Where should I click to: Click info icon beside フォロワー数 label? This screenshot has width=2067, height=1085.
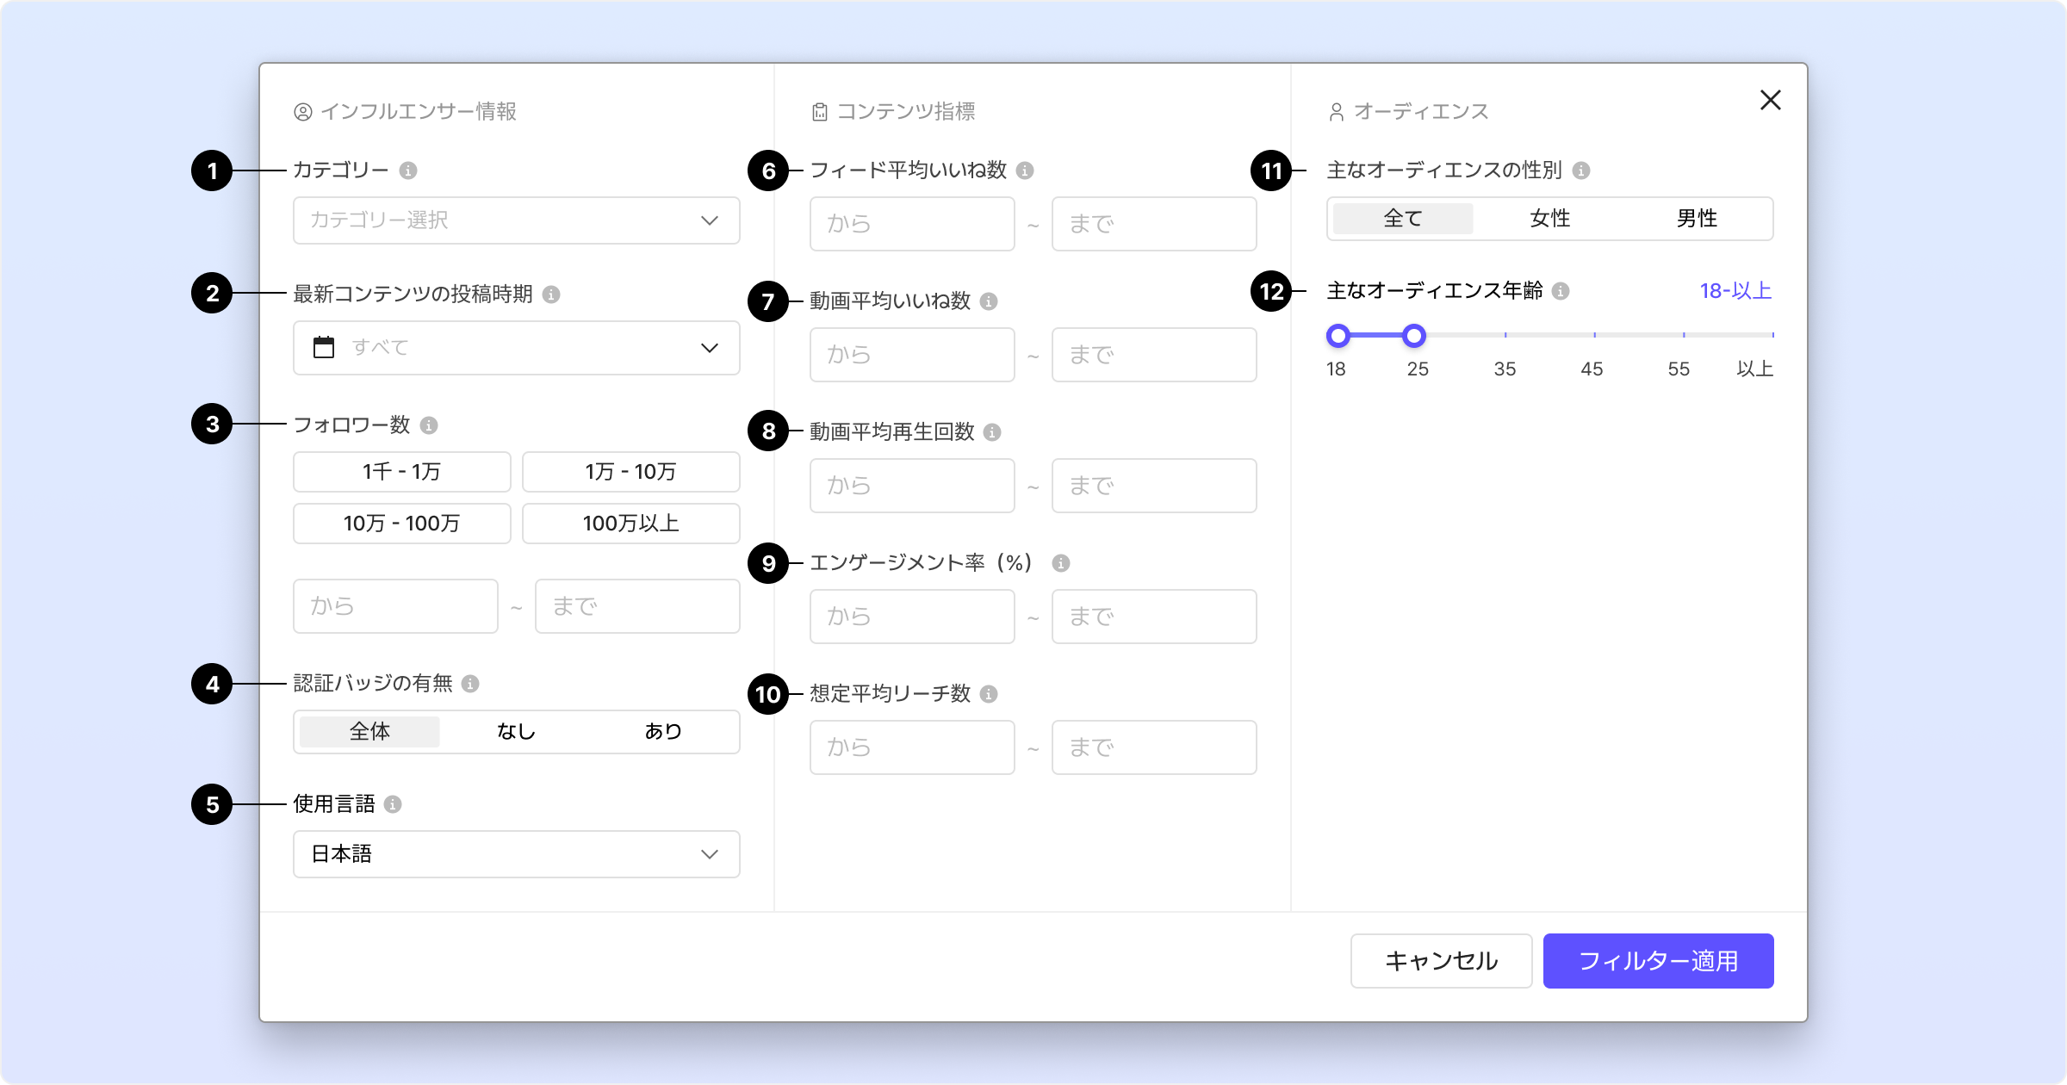point(429,425)
